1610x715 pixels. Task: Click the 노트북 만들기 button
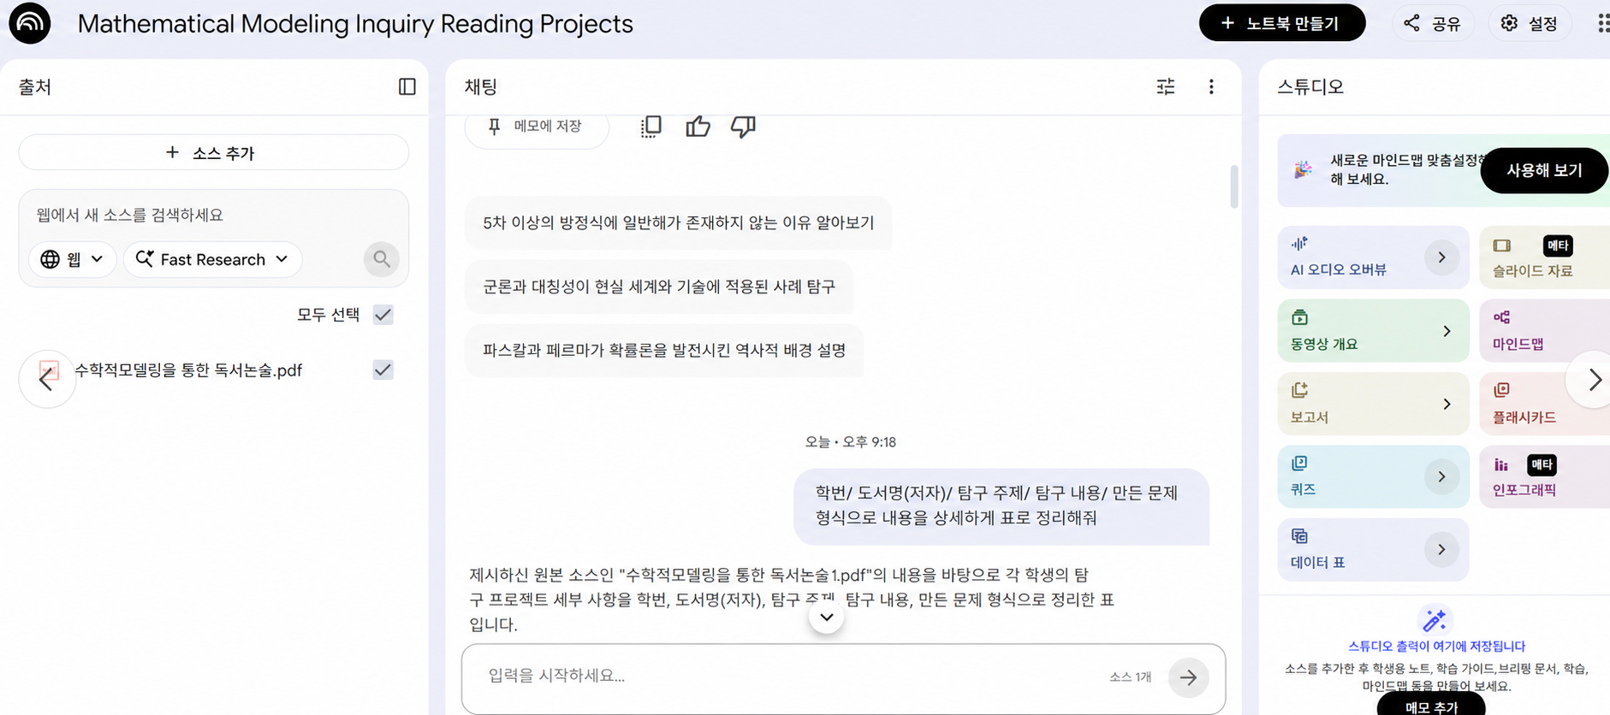pos(1282,23)
